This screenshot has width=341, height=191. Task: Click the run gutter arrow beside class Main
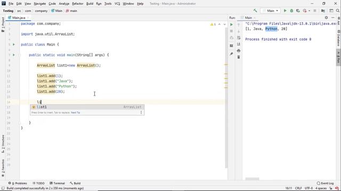click(x=14, y=45)
